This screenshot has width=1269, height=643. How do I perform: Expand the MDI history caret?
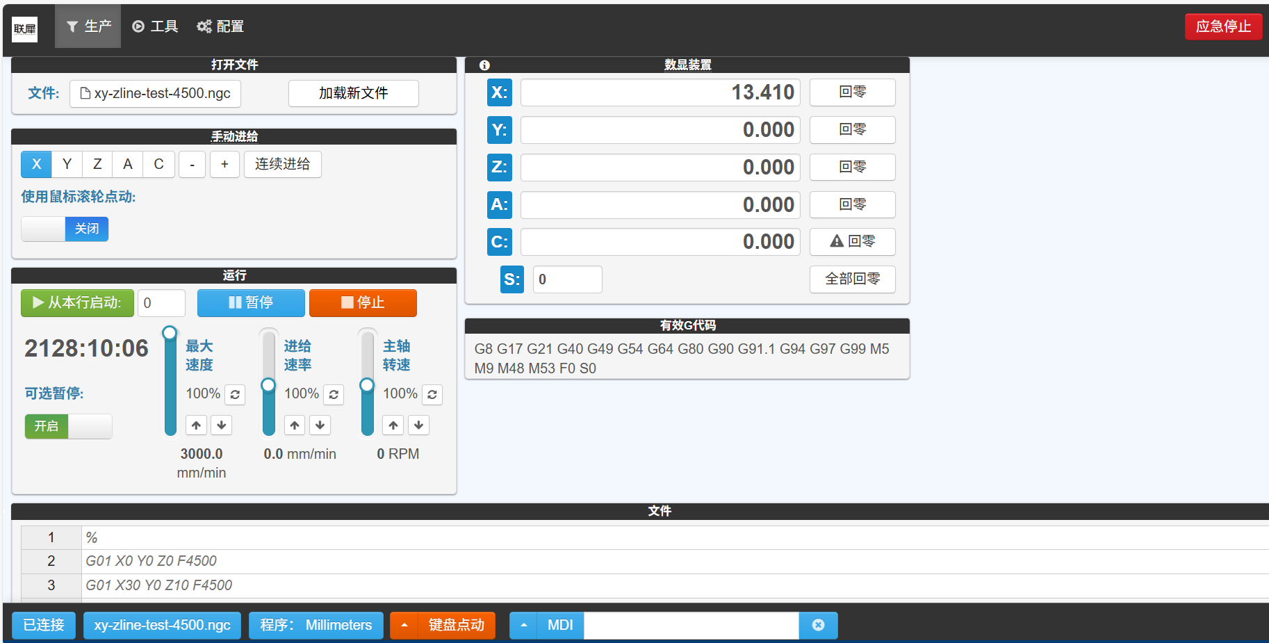[524, 625]
